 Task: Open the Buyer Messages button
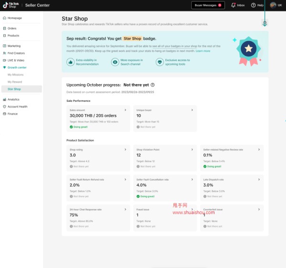(208, 5)
